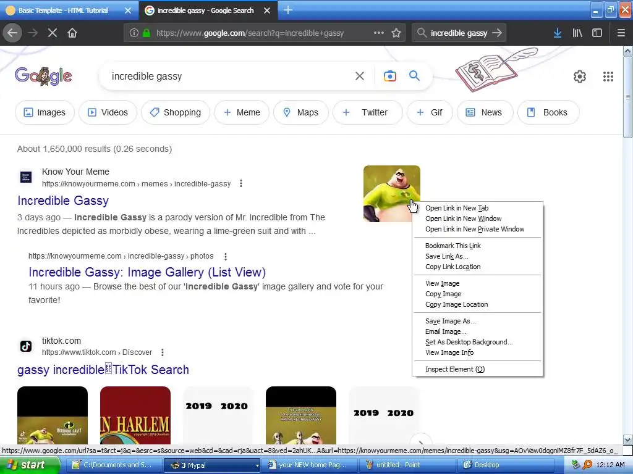633x474 pixels.
Task: Select Save Image As
Action: pyautogui.click(x=477, y=321)
